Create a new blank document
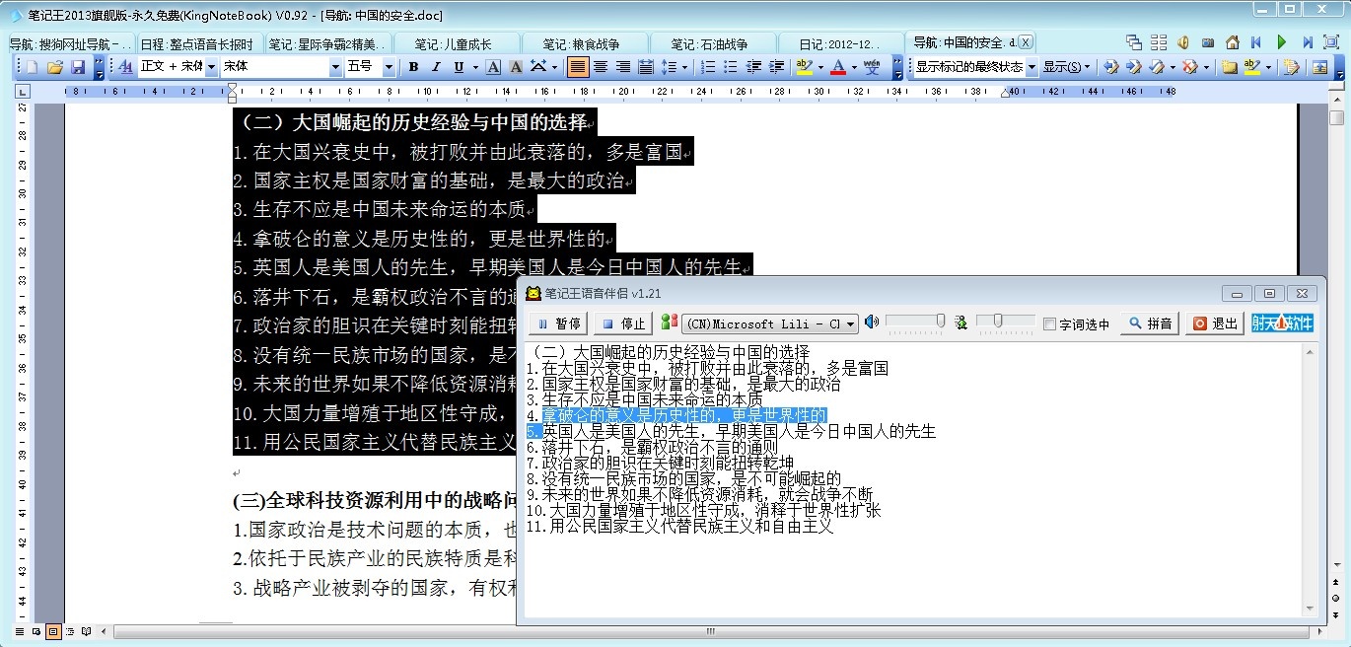The image size is (1351, 647). pos(30,67)
